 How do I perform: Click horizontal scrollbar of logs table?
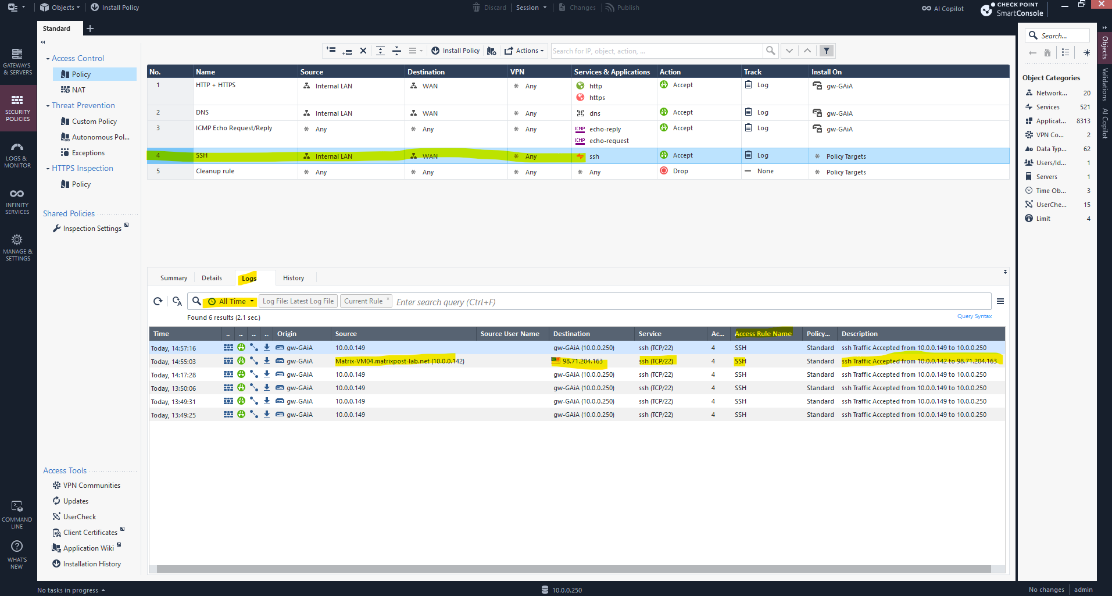[x=573, y=569]
